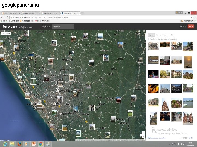This screenshot has height=147, width=197.
Task: Click the foggy gray photo marker on map
Action: tap(113, 119)
